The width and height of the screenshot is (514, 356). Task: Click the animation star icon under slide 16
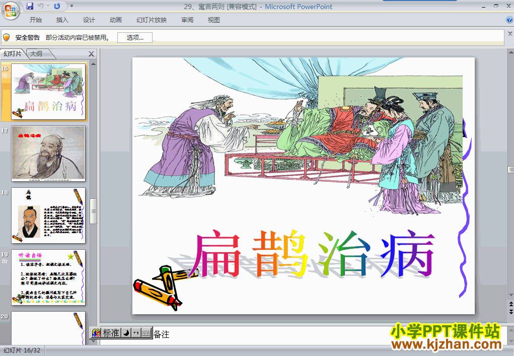point(5,76)
